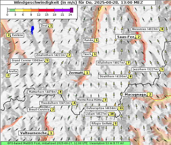
Task: Click wind value 11 beside Dufourspitze
Action: tap(121, 108)
